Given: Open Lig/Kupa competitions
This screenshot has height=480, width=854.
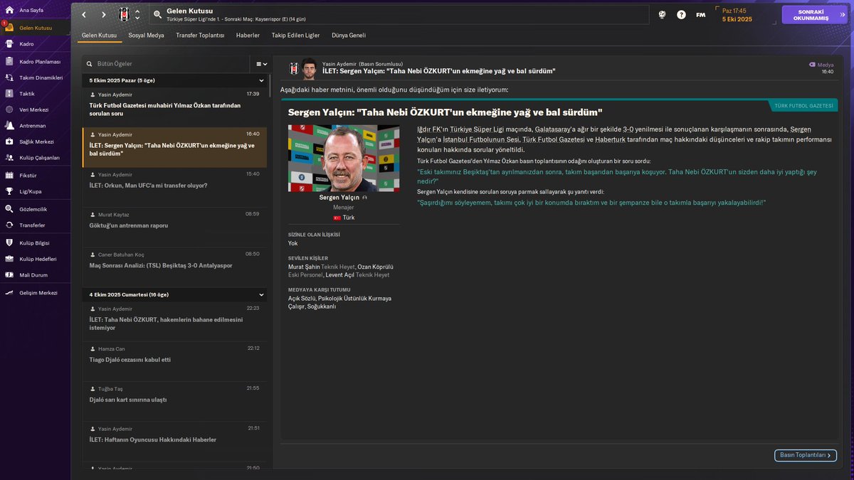Looking at the screenshot, I should 36,191.
